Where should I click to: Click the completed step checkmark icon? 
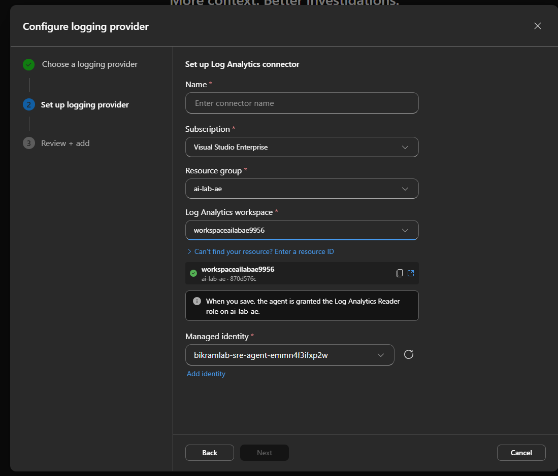point(29,65)
